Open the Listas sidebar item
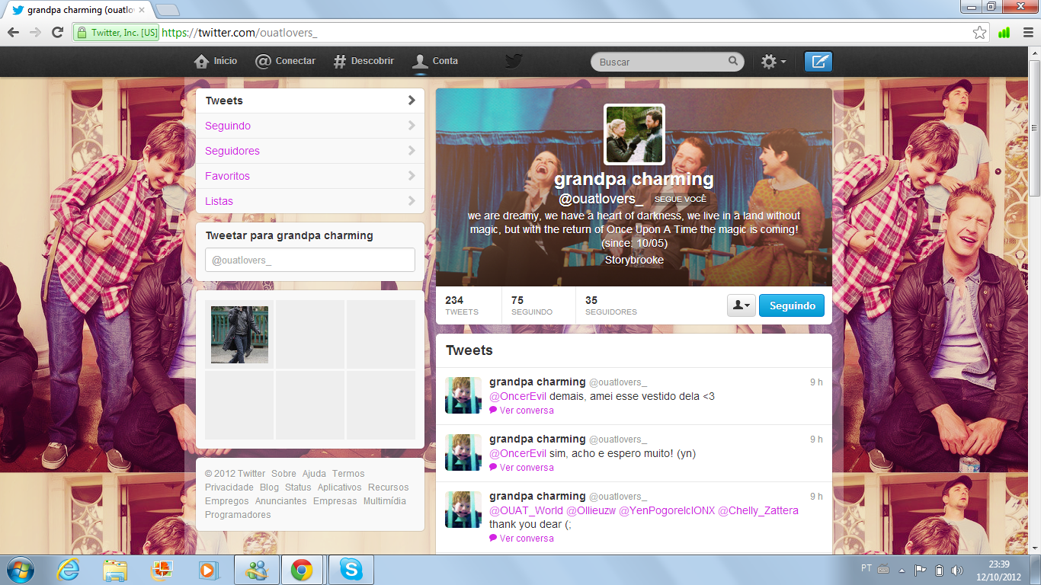 coord(310,201)
